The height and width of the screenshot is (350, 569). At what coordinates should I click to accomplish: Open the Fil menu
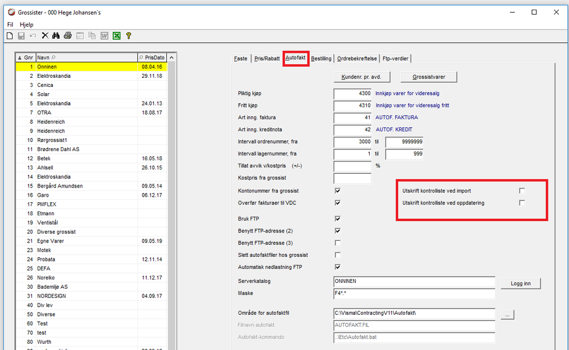click(x=10, y=24)
